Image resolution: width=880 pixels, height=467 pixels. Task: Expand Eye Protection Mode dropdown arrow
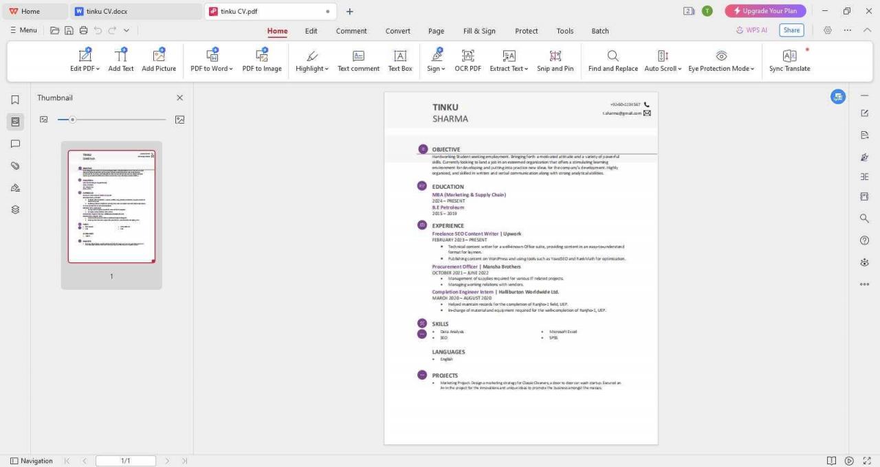tap(753, 69)
